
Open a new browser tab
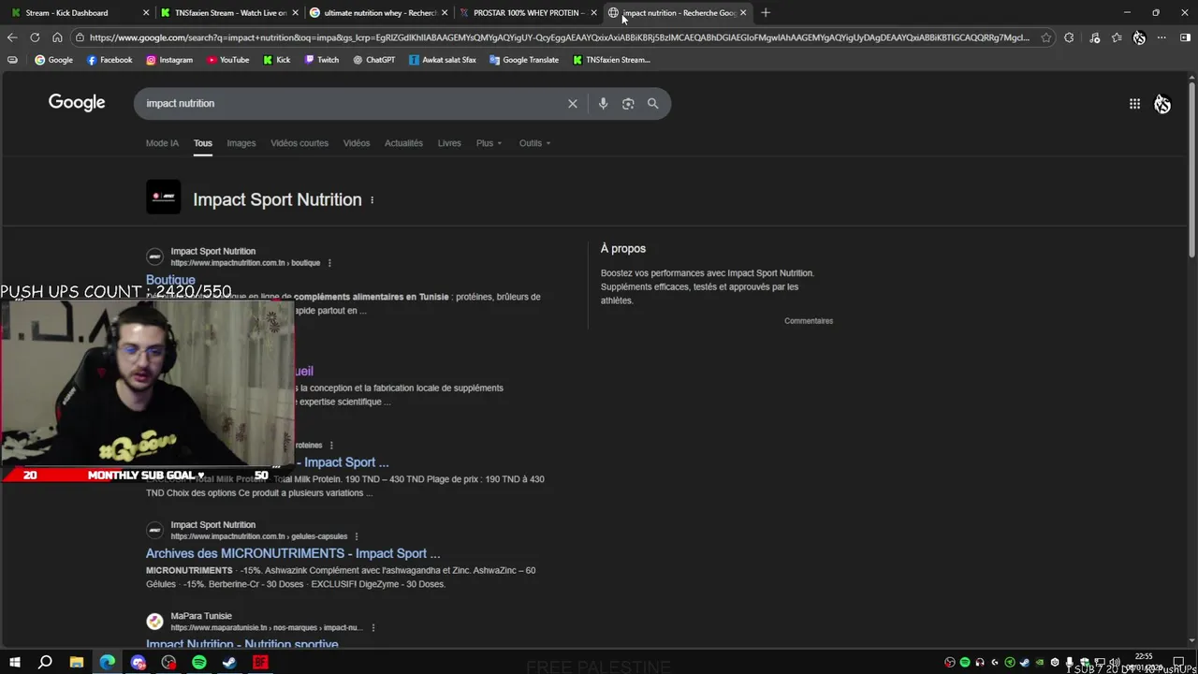[766, 12]
